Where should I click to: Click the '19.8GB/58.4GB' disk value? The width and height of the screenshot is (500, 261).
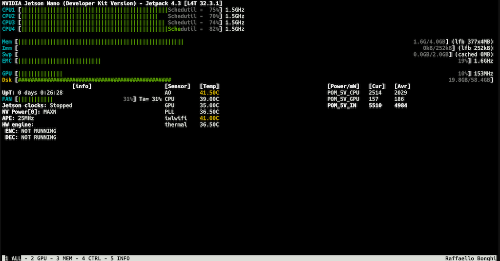tap(469, 80)
